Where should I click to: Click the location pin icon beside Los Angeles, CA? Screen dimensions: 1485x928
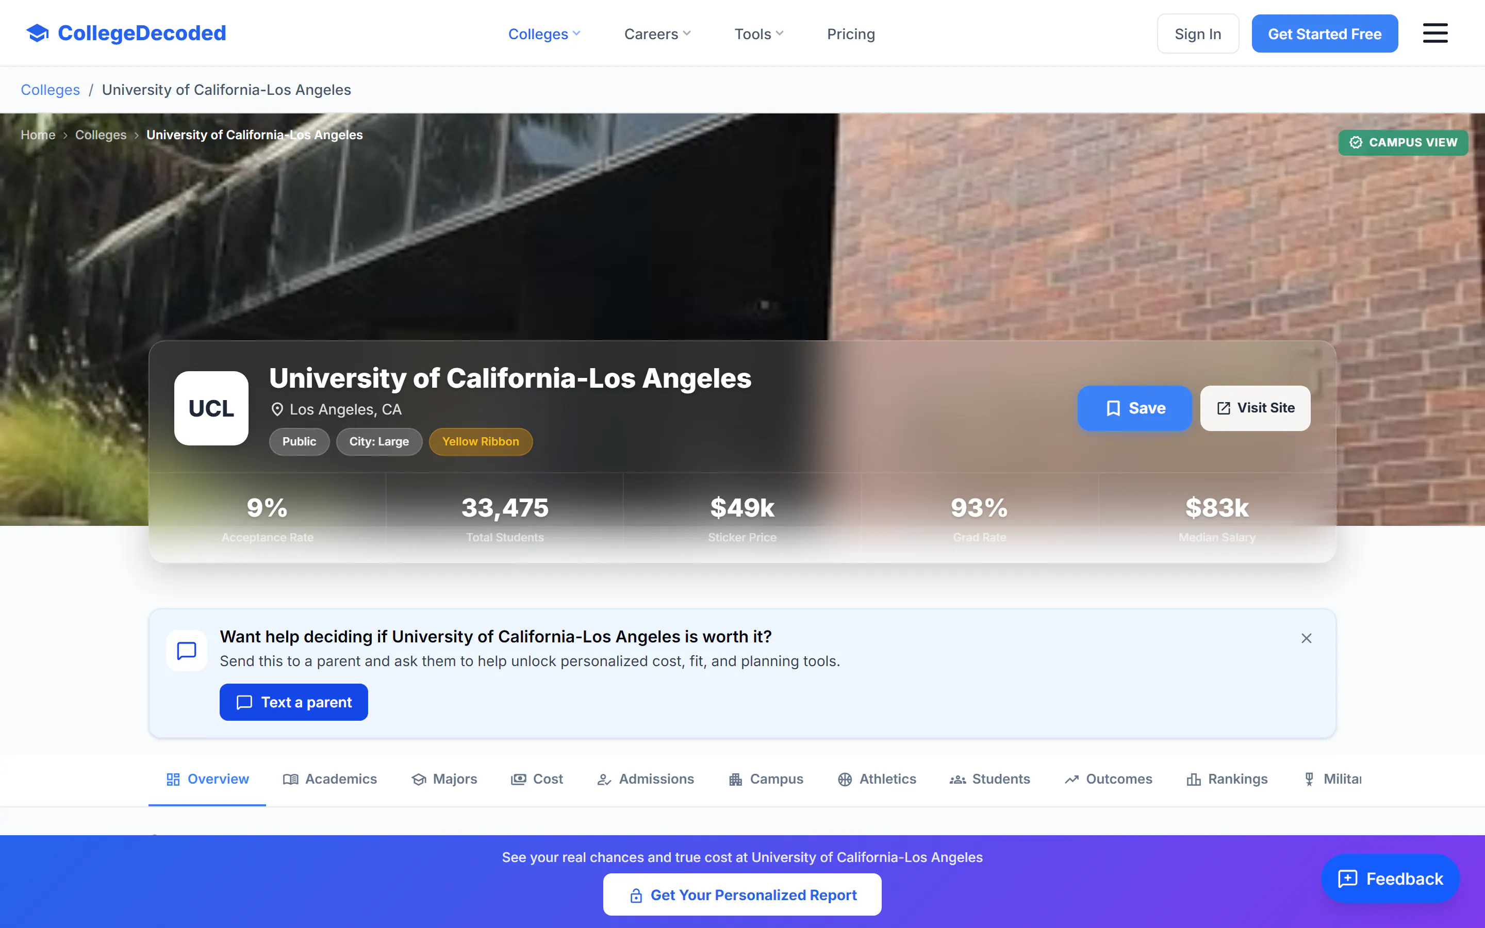tap(277, 409)
